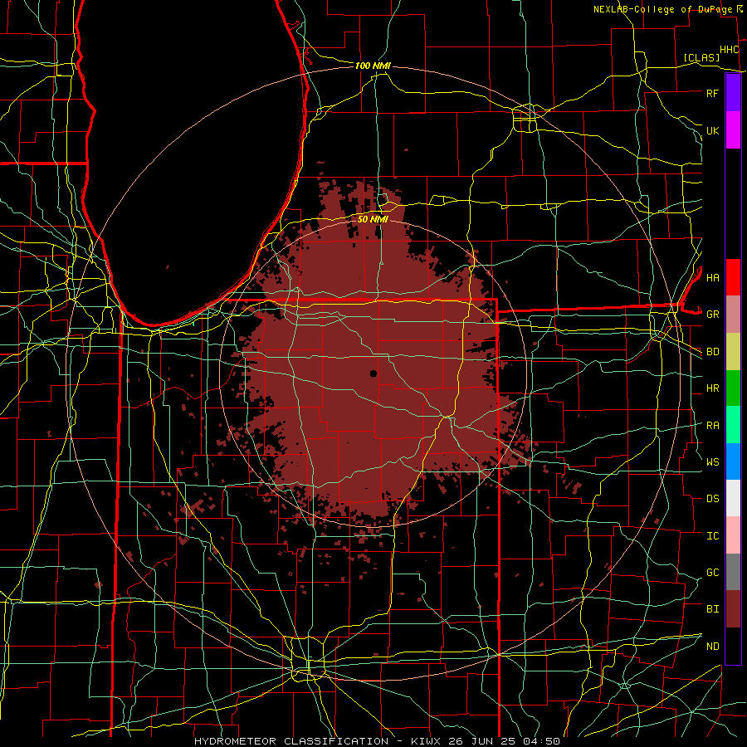Click the "IC" legend label
The image size is (747, 747).
point(712,536)
